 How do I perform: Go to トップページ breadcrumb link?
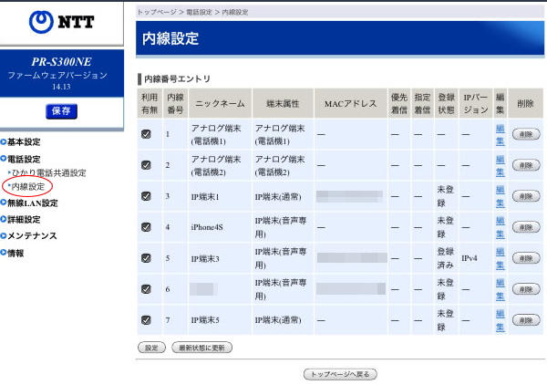pos(157,12)
